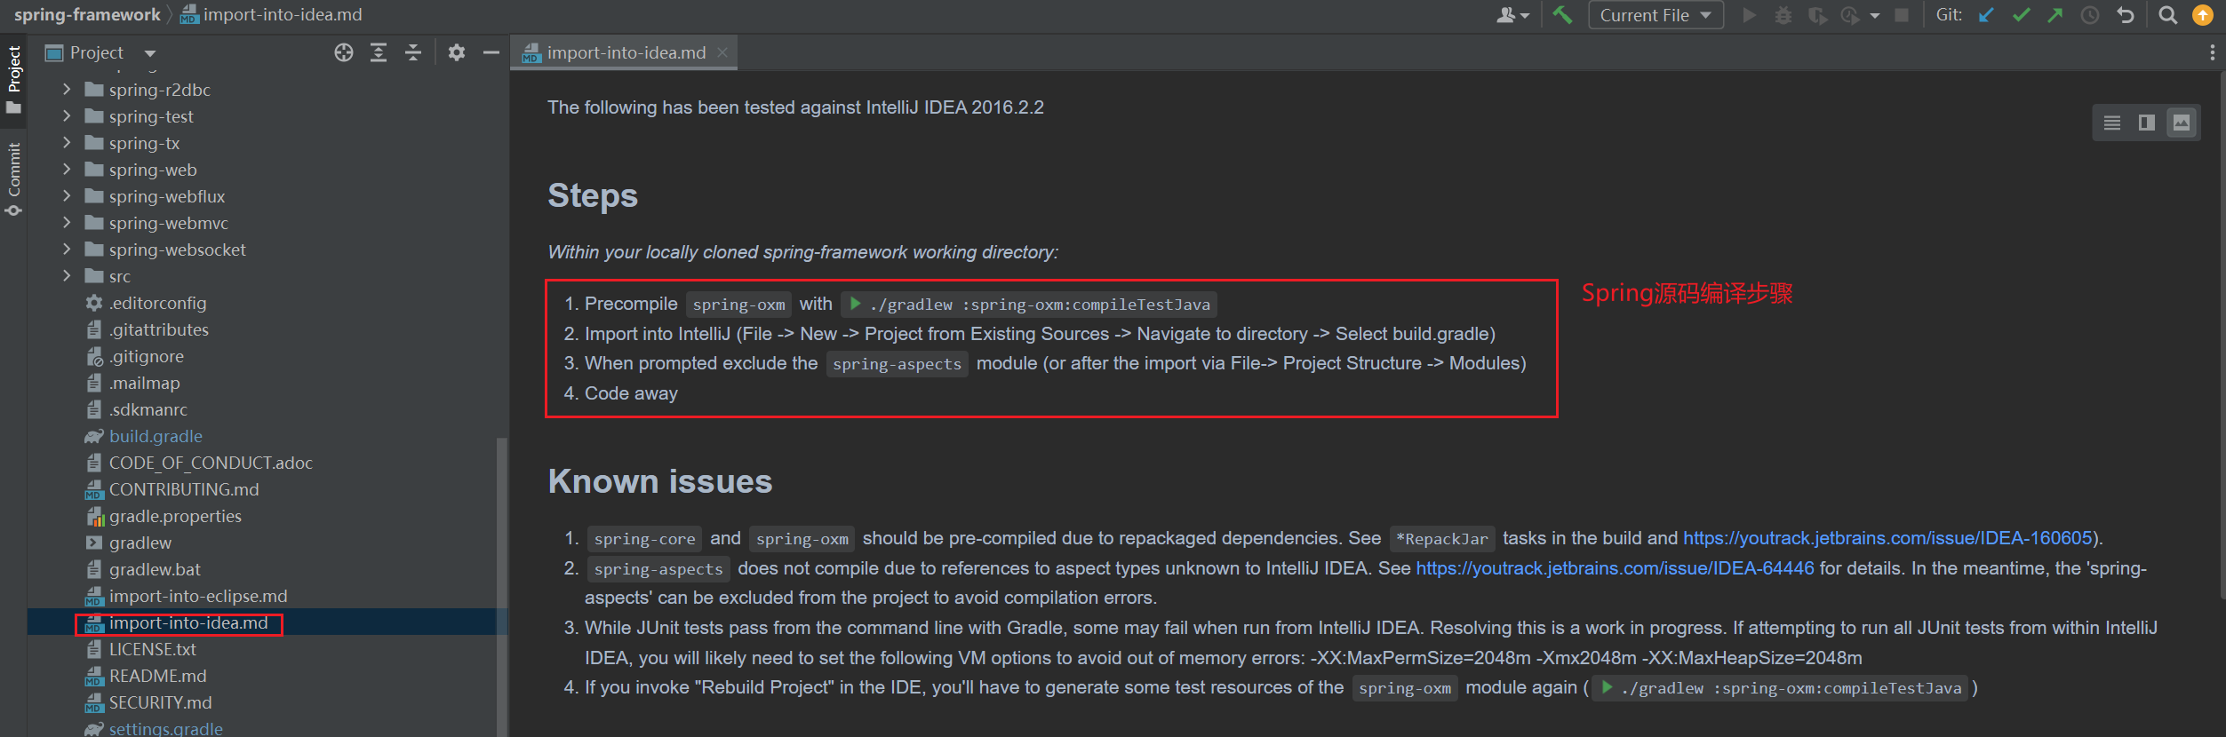
Task: Select build.gradle in the project tree
Action: 156,436
